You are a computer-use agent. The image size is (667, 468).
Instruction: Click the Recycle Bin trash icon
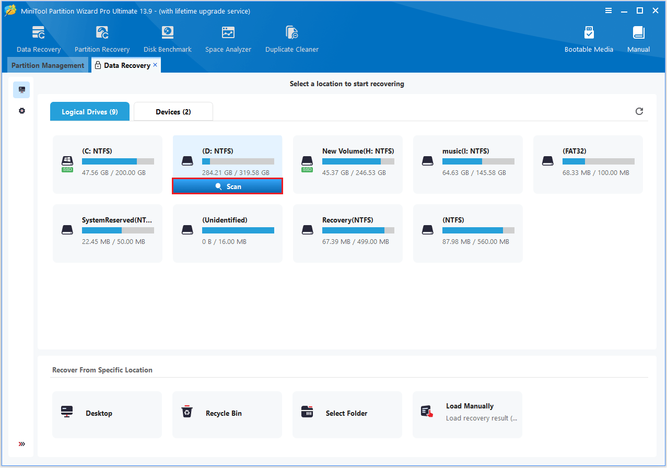tap(187, 412)
